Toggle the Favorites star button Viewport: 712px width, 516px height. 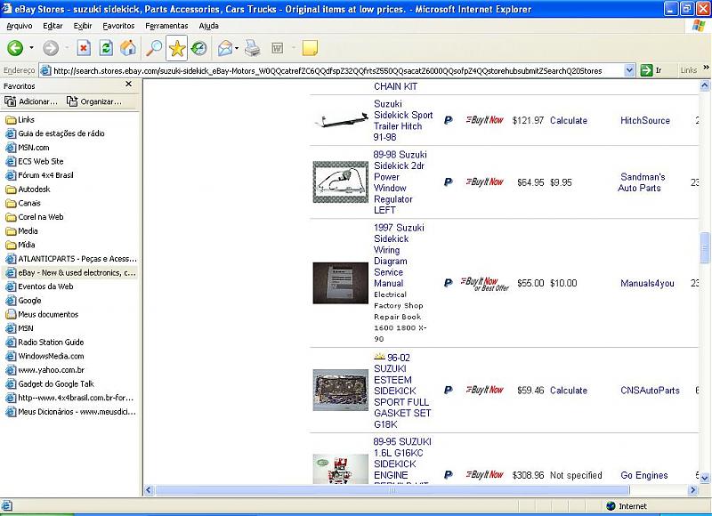click(176, 48)
